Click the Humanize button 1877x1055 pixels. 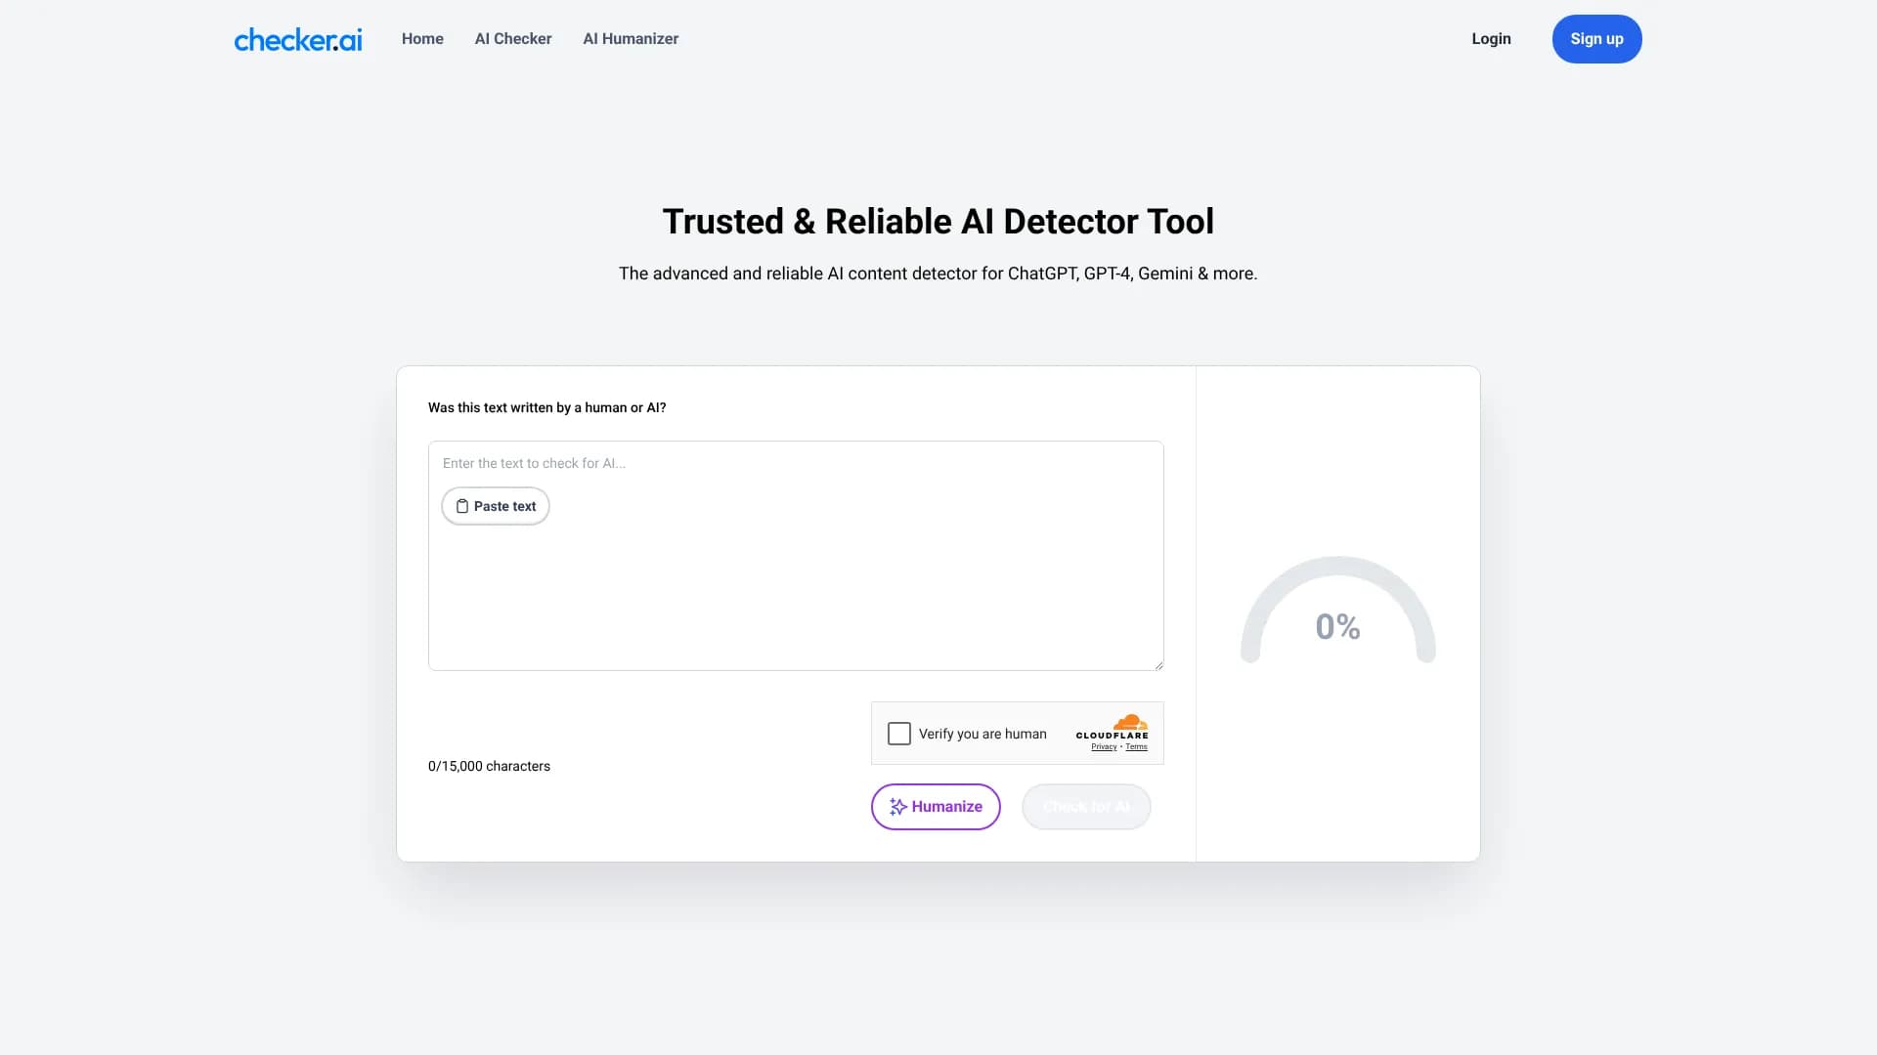936,807
